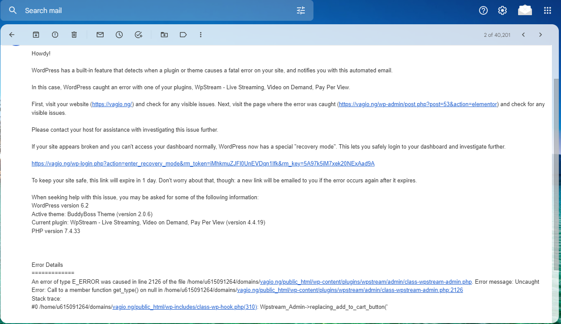Open Gmail settings
The width and height of the screenshot is (561, 324).
[502, 10]
